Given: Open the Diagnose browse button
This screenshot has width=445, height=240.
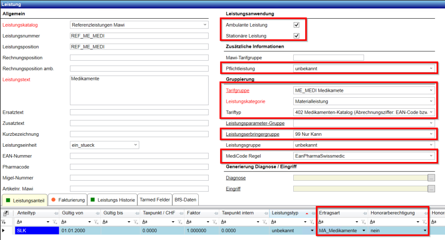Looking at the screenshot, I should click(431, 178).
